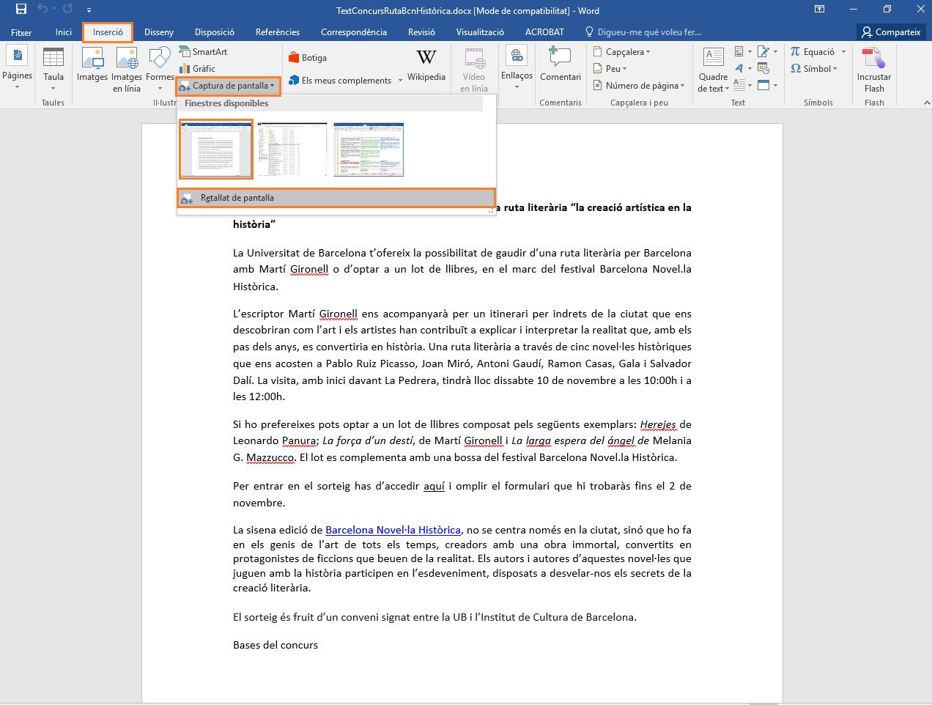This screenshot has width=932, height=705.
Task: Expand the Captura de pantalla dropdown
Action: tap(229, 86)
